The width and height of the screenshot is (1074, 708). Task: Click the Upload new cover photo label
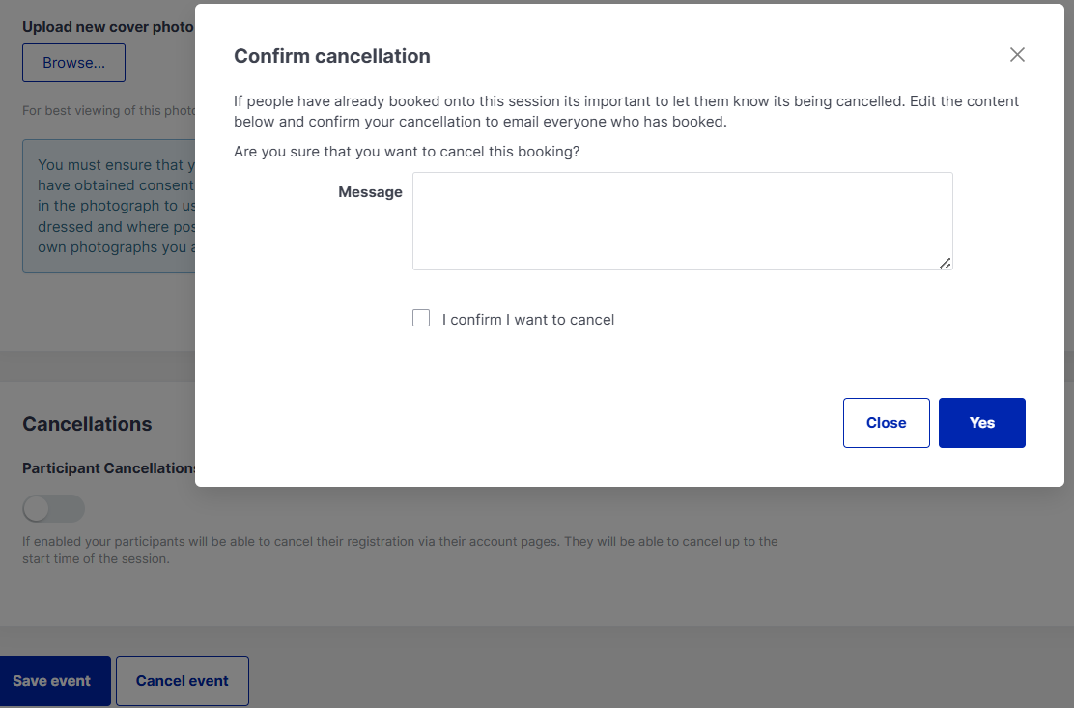[x=107, y=27]
